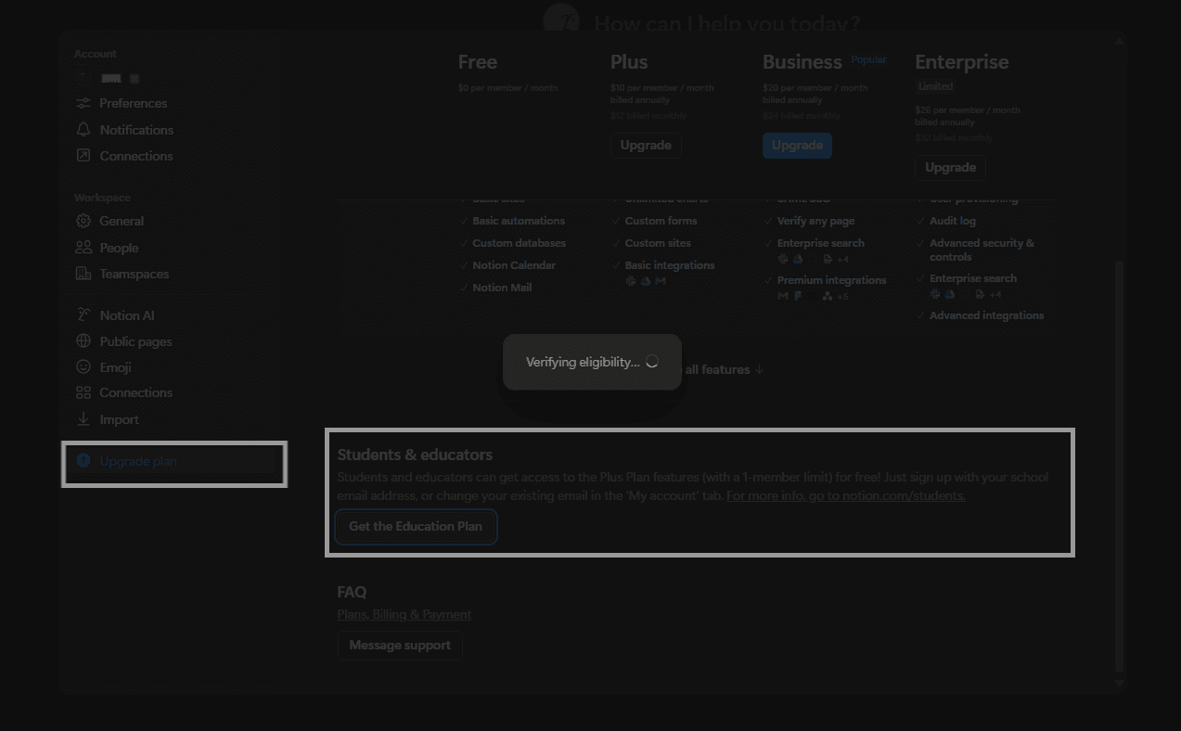Click Upgrade under the Plus plan
Screen dimensions: 1181x731
pos(646,145)
